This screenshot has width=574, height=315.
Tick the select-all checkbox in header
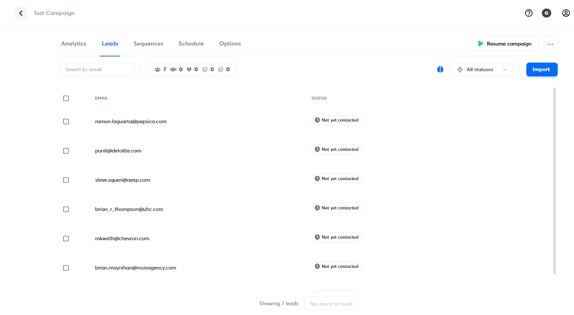point(66,98)
